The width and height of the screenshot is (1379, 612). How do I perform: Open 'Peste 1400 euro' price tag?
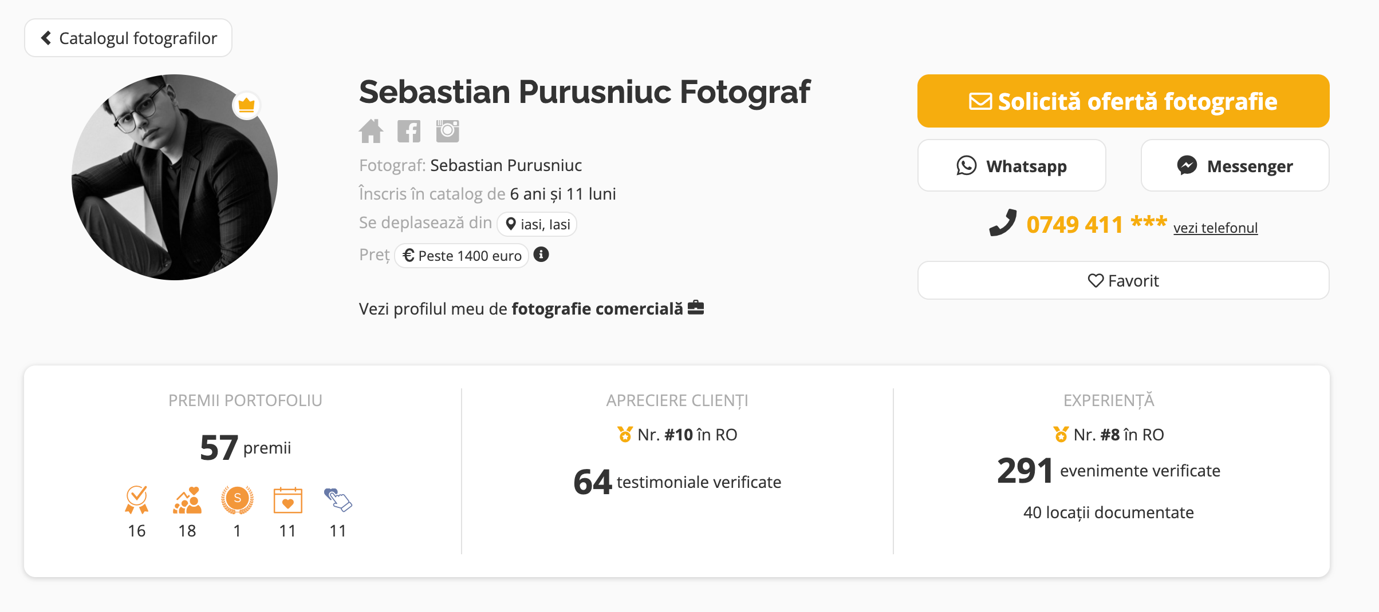tap(461, 255)
